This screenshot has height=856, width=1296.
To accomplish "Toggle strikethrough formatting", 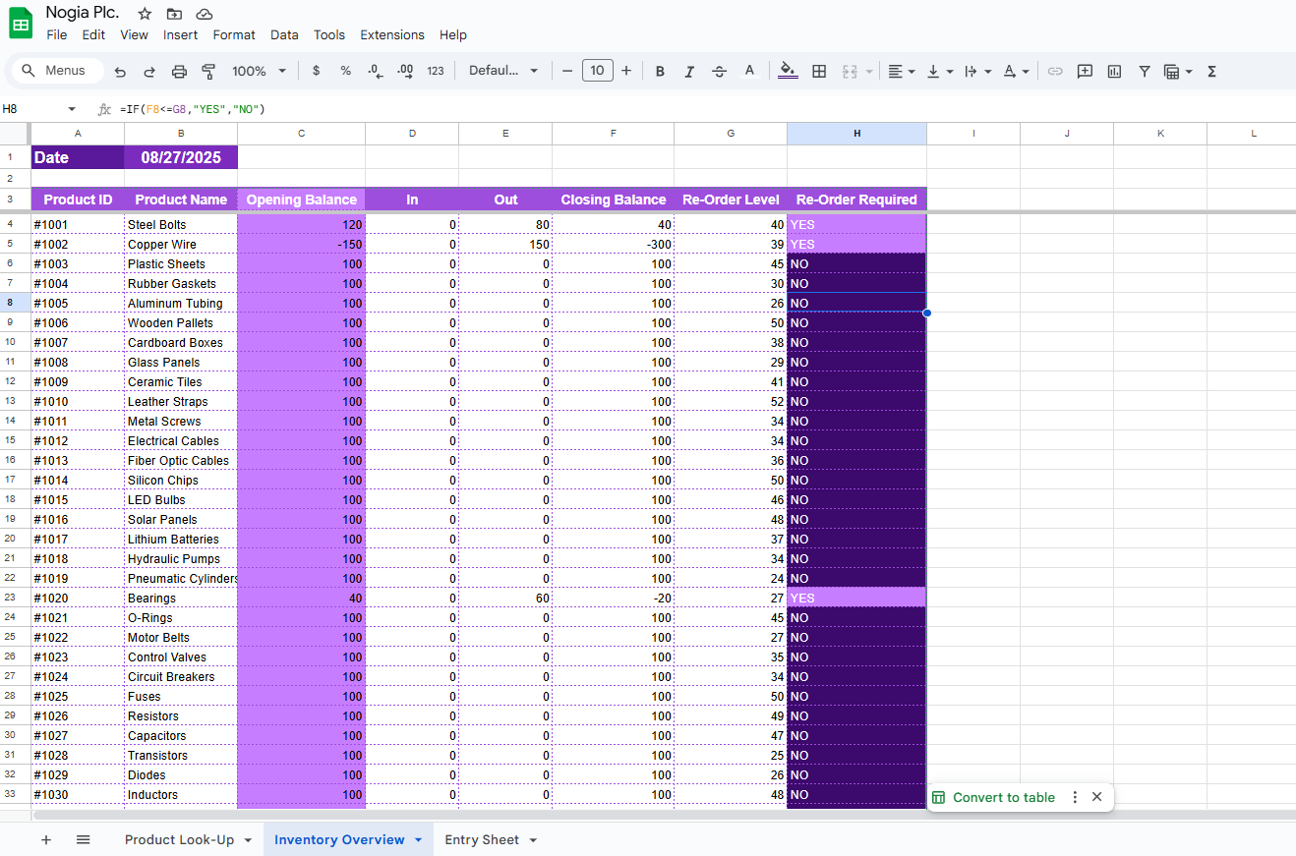I will pos(719,71).
